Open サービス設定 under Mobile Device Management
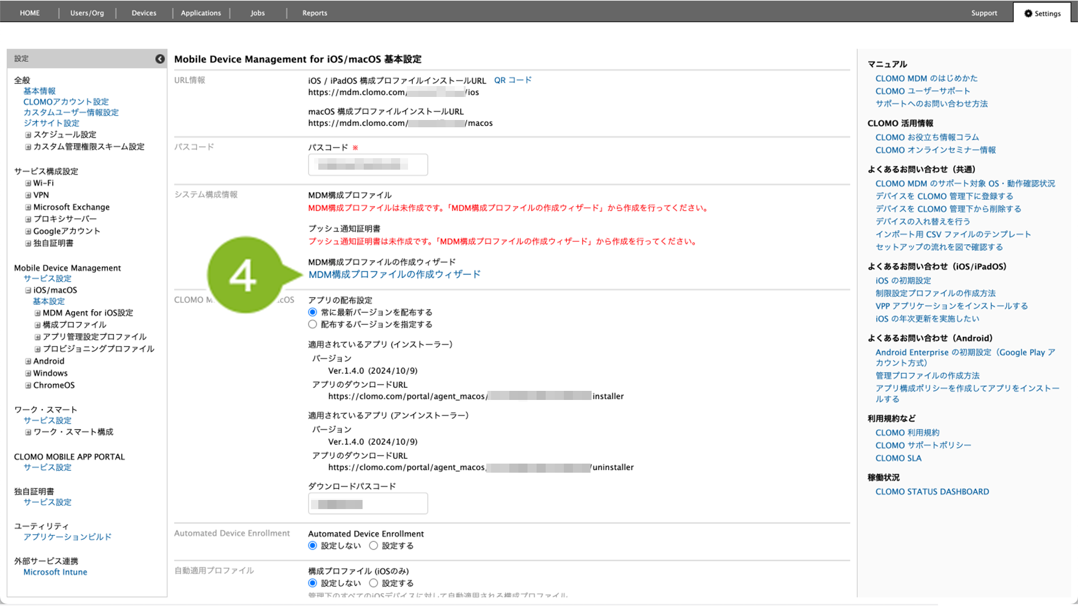The height and width of the screenshot is (606, 1078). (x=47, y=279)
